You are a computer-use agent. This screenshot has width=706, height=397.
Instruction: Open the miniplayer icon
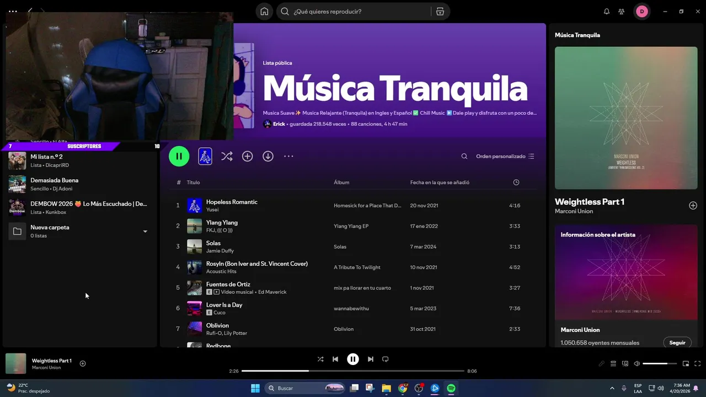[686, 363]
